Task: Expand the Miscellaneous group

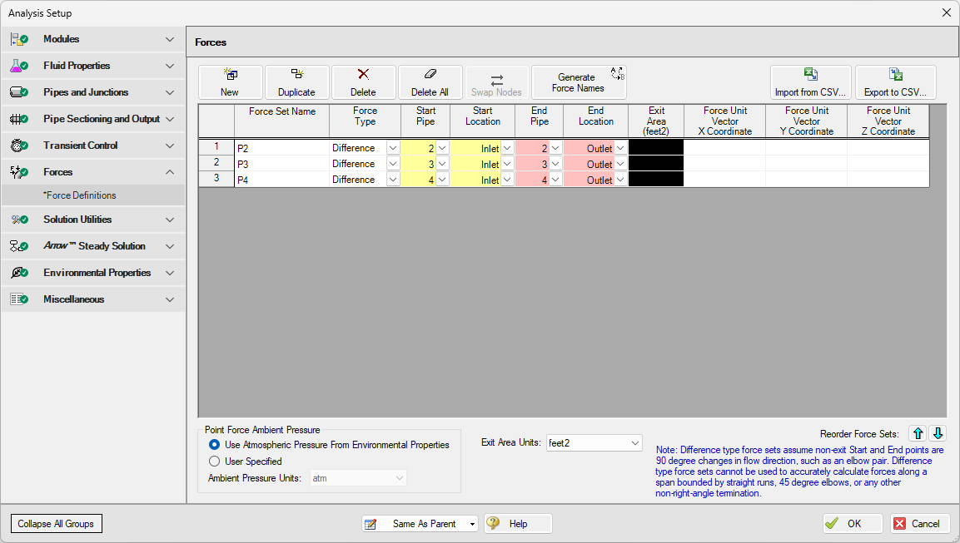Action: pyautogui.click(x=170, y=299)
